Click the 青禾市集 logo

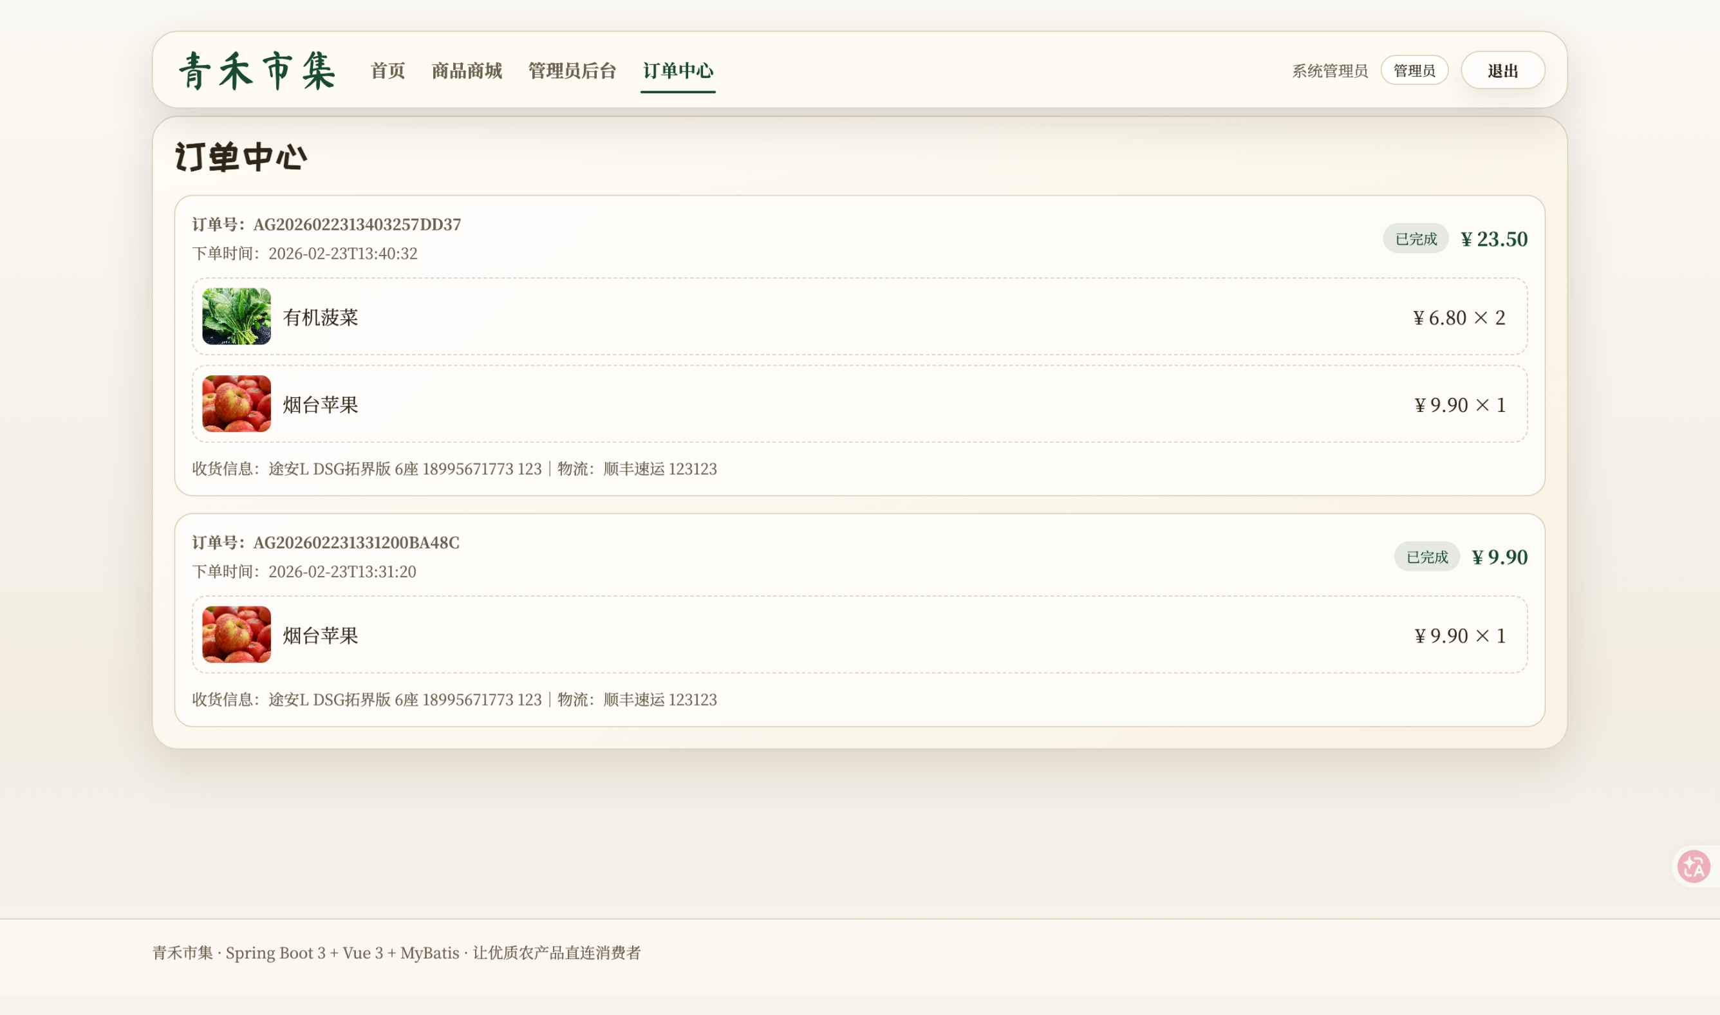pos(256,70)
